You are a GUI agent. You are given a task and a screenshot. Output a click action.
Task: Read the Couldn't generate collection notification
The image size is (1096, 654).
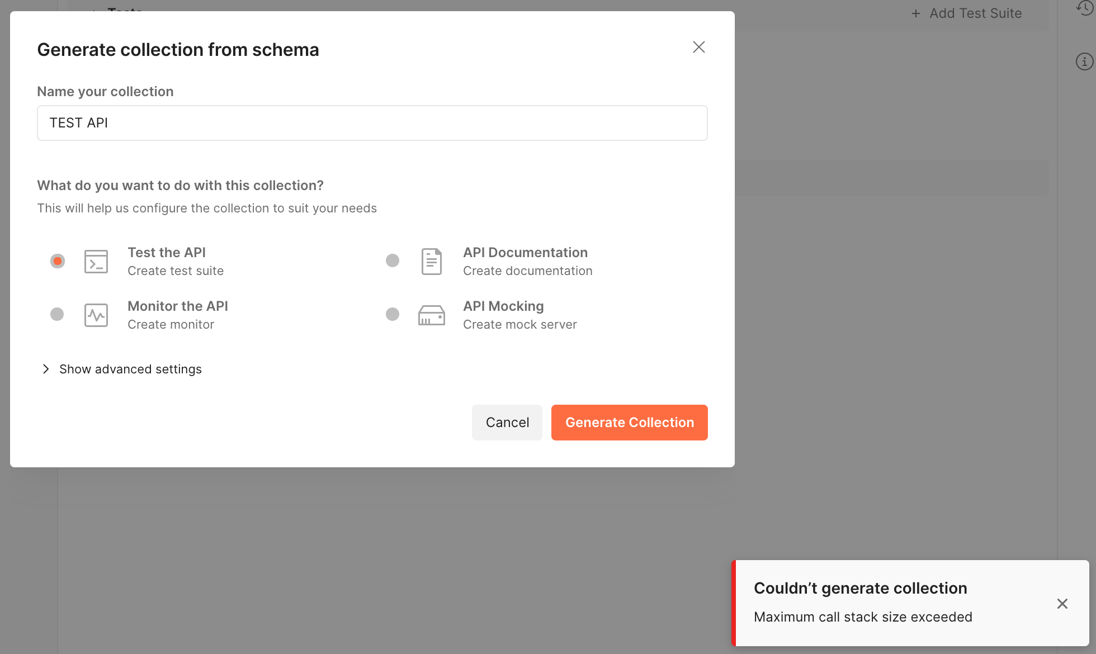pos(861,588)
